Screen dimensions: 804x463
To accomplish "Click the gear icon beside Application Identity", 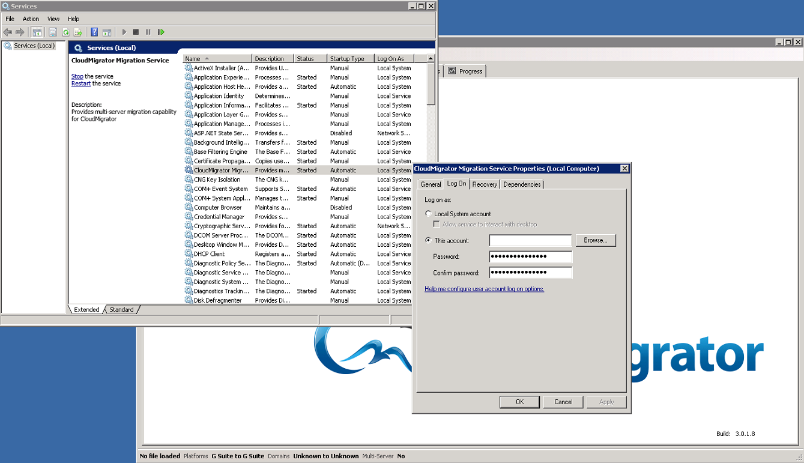I will tap(189, 96).
